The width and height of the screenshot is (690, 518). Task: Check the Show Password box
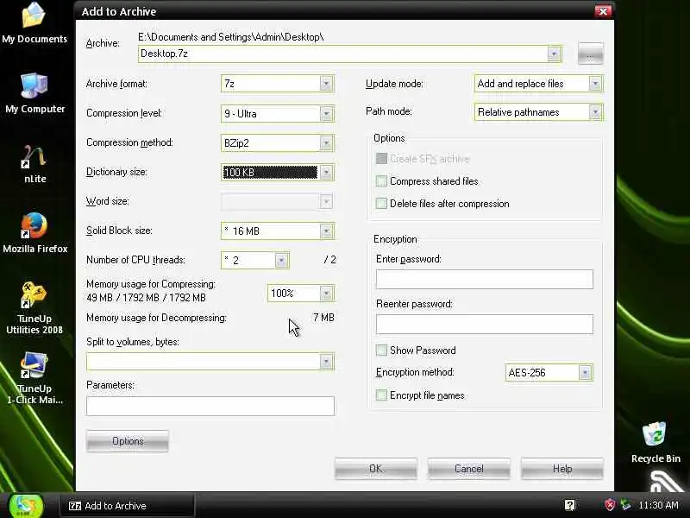coord(381,351)
